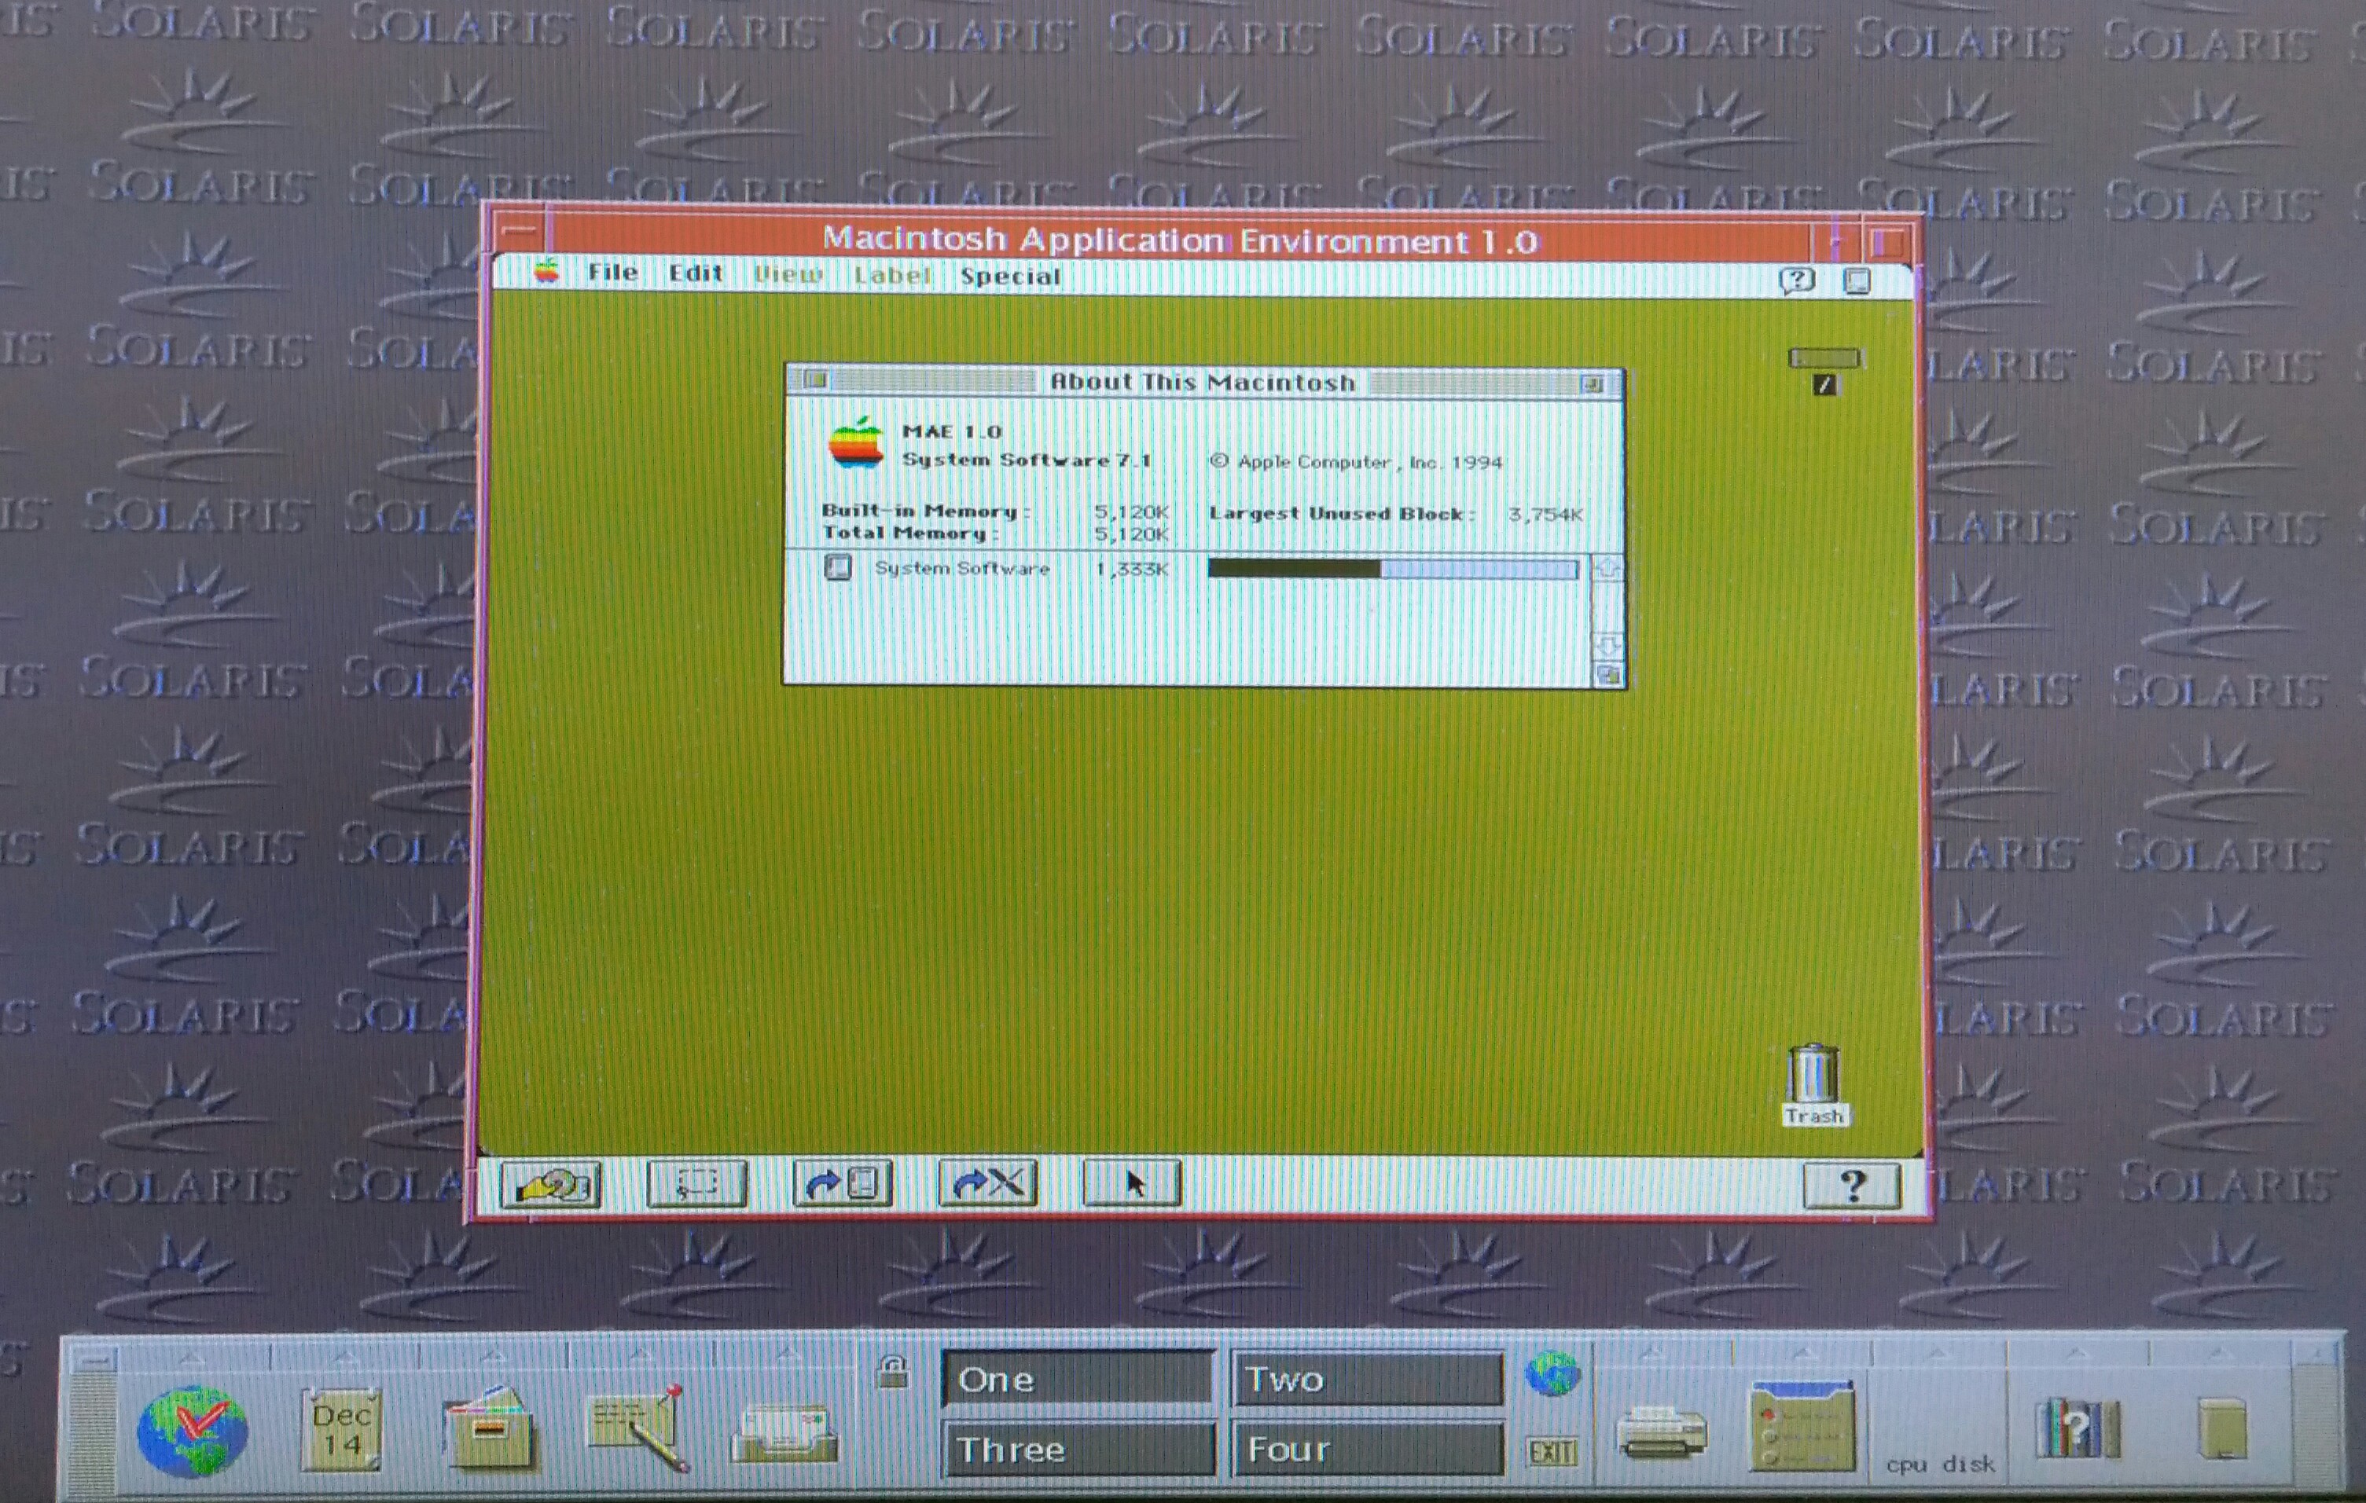Switch to workspace Four

1367,1449
